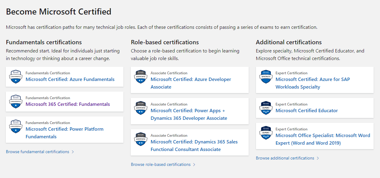380x178 pixels.
Task: Click the Azure for SAP Specialty badge icon
Action: pos(266,77)
